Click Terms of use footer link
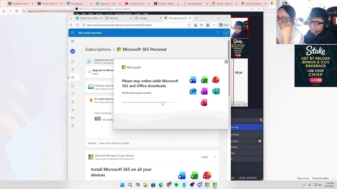 click(x=303, y=178)
